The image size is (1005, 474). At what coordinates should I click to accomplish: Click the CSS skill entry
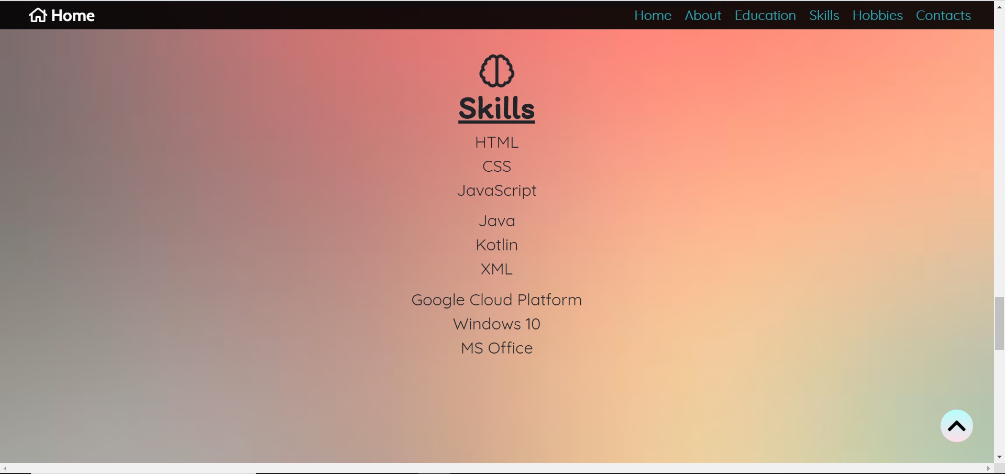(496, 167)
